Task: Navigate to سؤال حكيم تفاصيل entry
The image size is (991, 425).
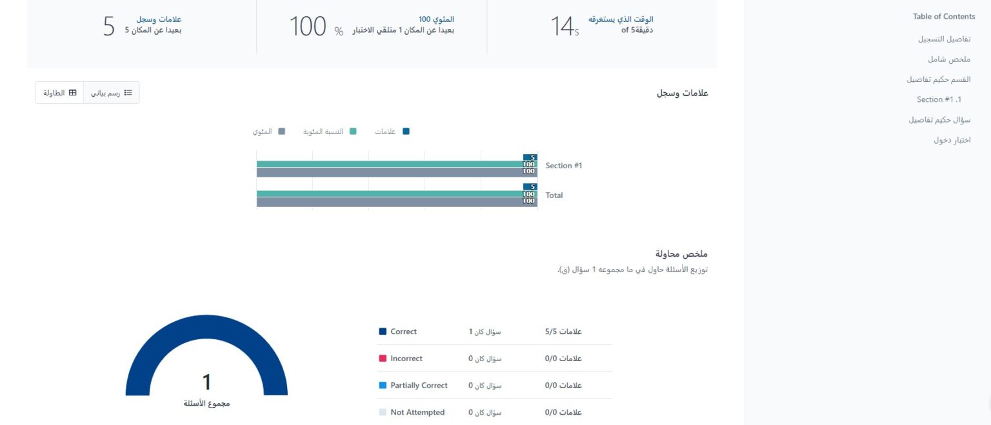Action: [x=939, y=120]
